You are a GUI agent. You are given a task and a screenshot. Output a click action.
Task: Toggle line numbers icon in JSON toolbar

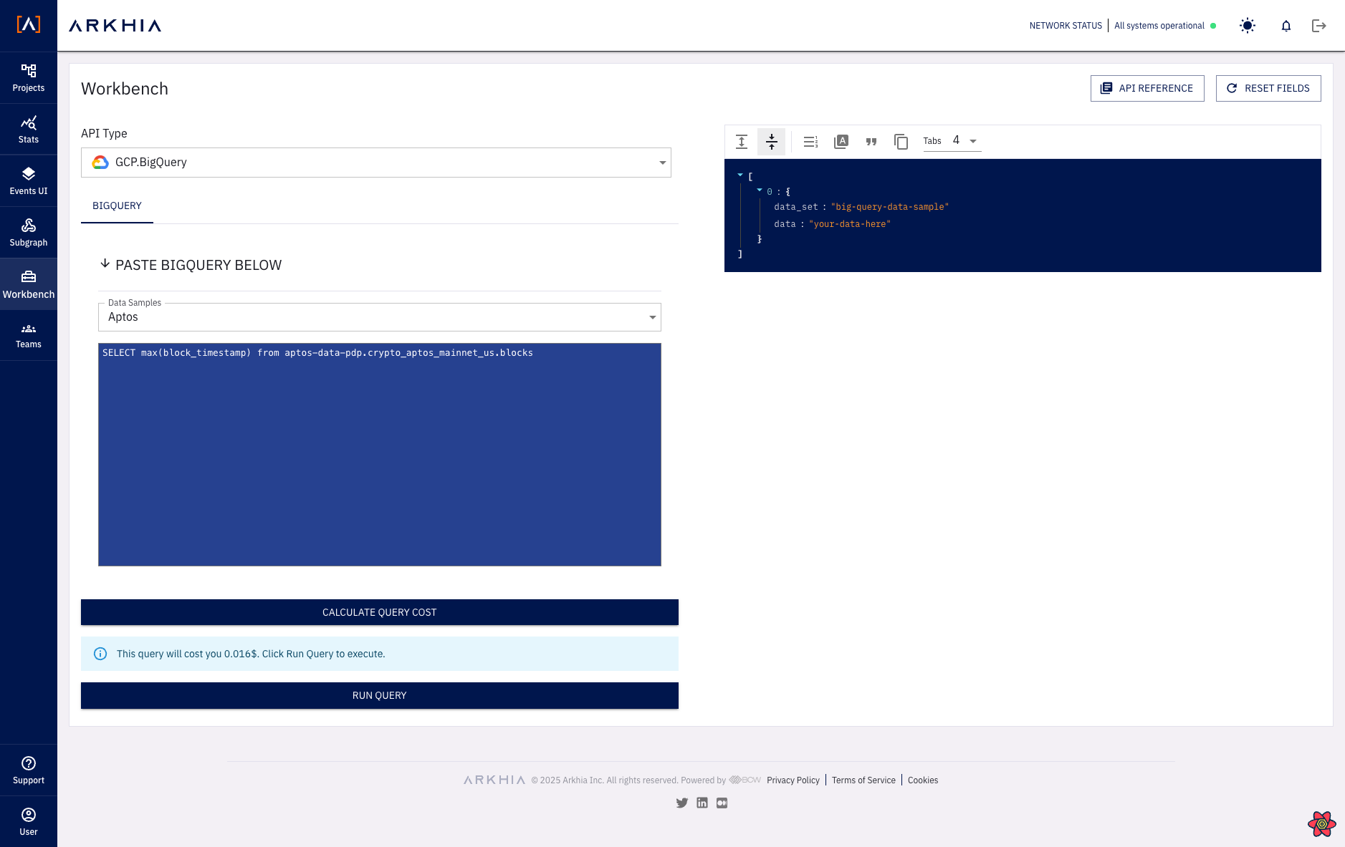click(810, 142)
